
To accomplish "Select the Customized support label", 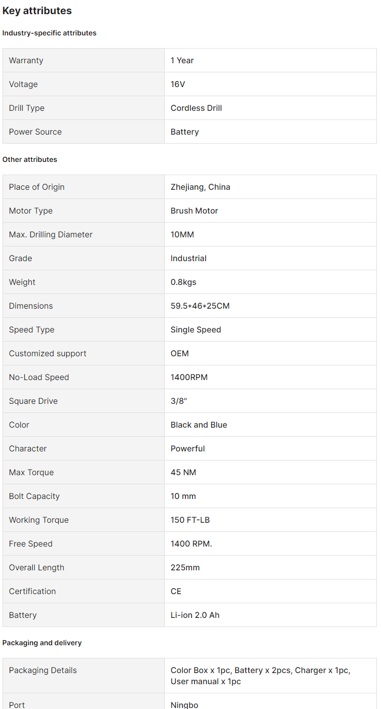I will (x=47, y=353).
